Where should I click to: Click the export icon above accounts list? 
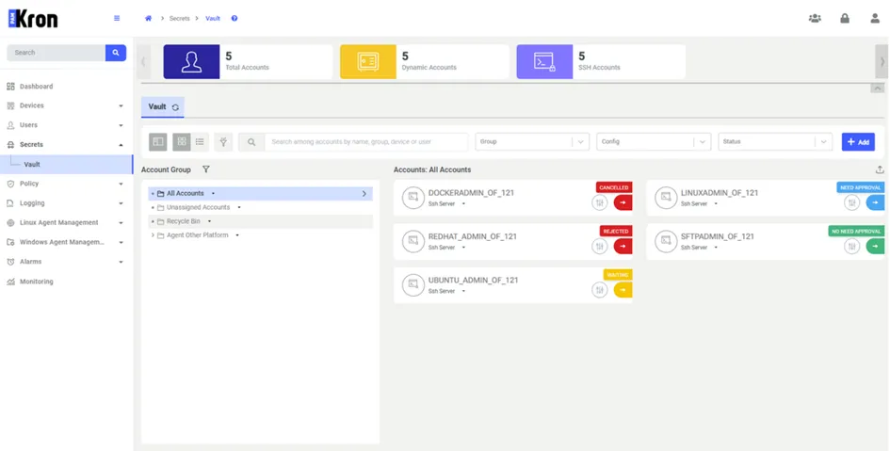[x=880, y=169]
